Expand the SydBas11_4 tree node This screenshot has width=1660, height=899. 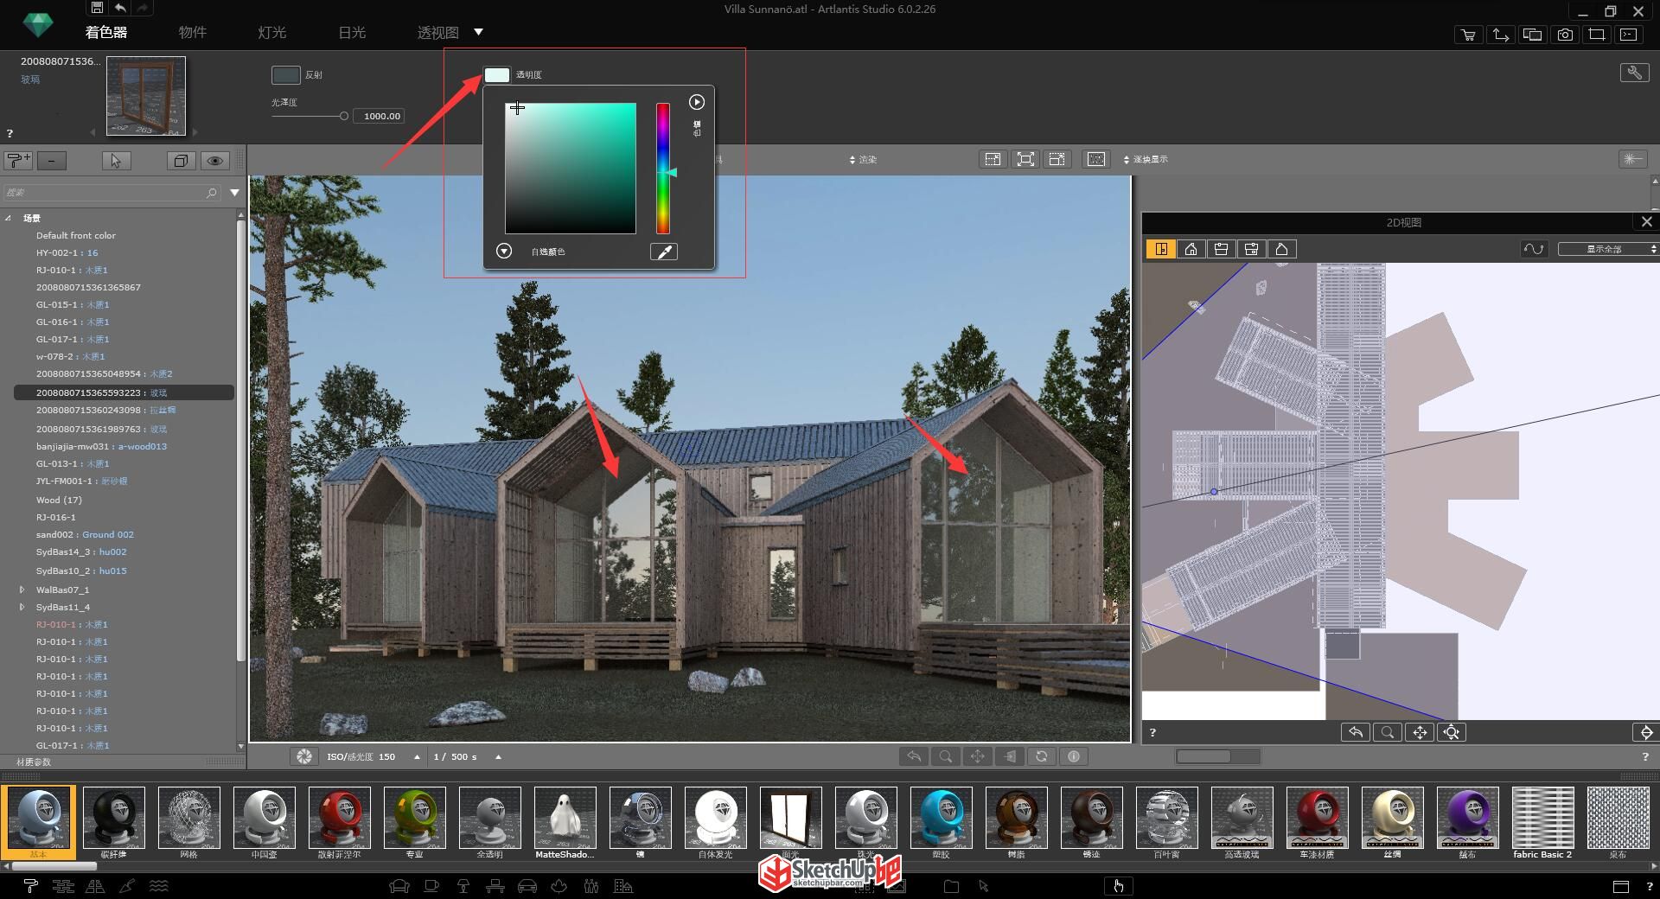(x=22, y=607)
